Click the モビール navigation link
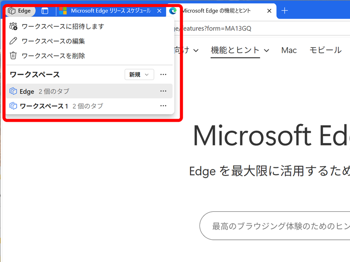The width and height of the screenshot is (350, 262). 325,50
